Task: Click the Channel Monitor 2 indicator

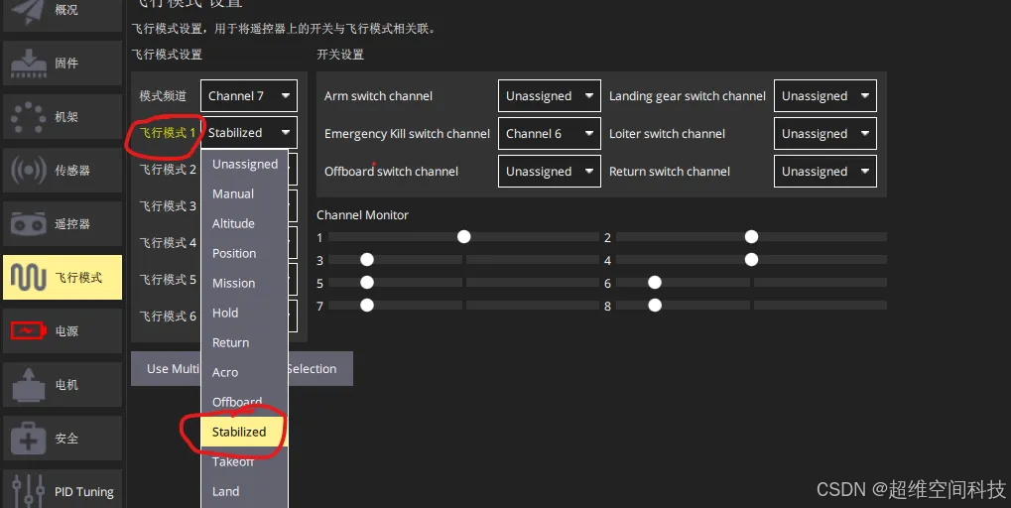Action: (751, 236)
